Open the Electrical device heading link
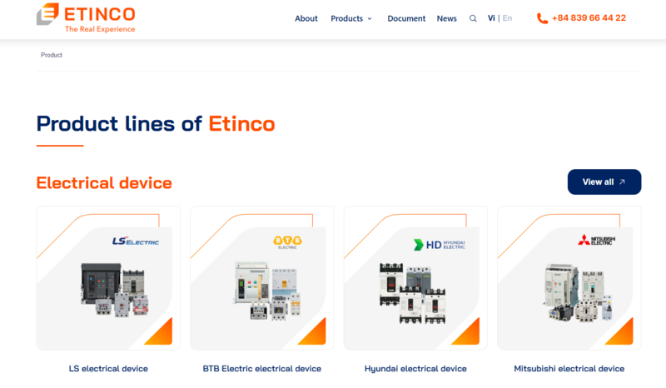 [x=104, y=182]
